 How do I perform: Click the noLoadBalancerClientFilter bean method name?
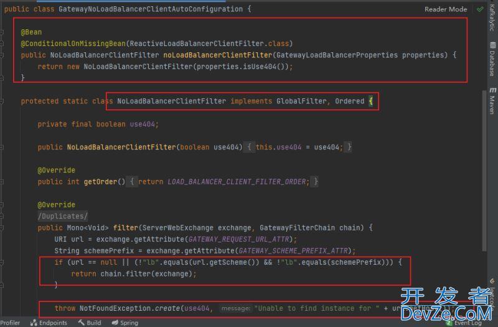217,55
